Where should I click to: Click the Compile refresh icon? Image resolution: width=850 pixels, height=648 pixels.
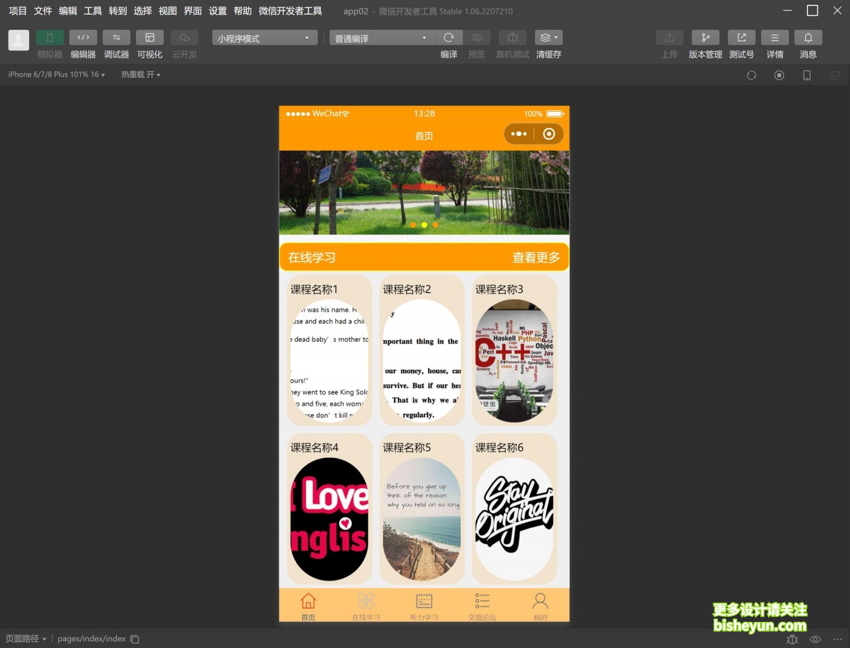pos(449,38)
